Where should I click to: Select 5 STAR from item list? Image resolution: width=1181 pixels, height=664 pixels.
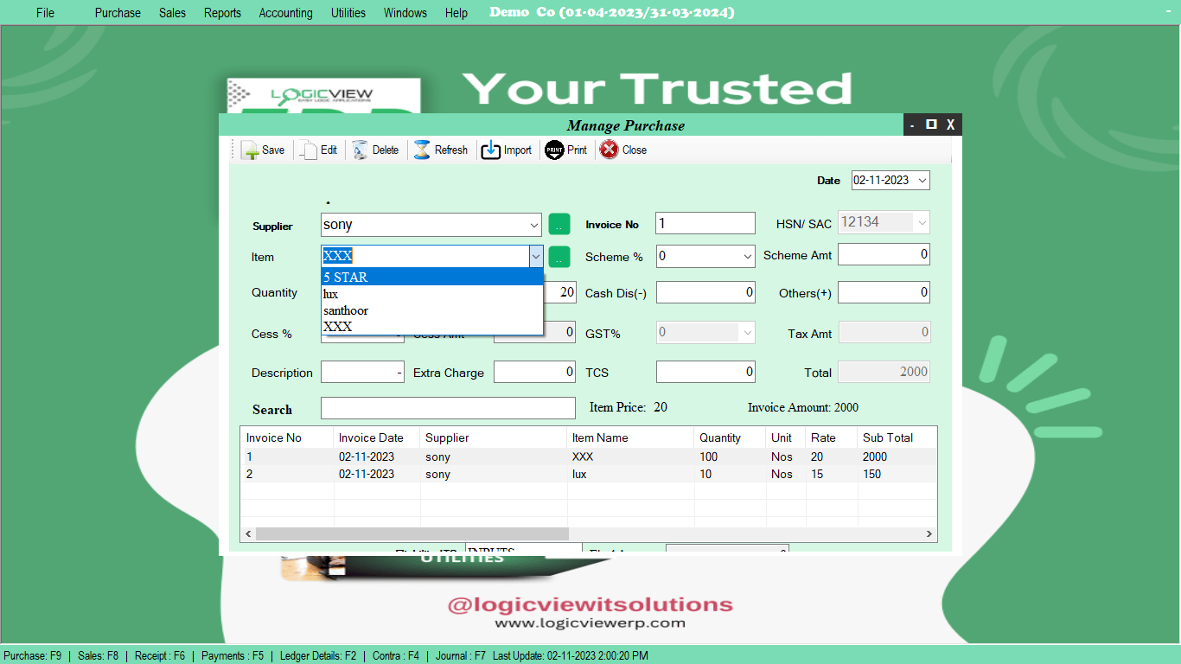click(x=431, y=277)
